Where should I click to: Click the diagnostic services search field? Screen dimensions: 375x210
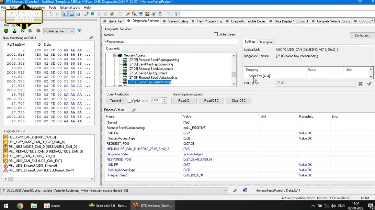coord(171,42)
